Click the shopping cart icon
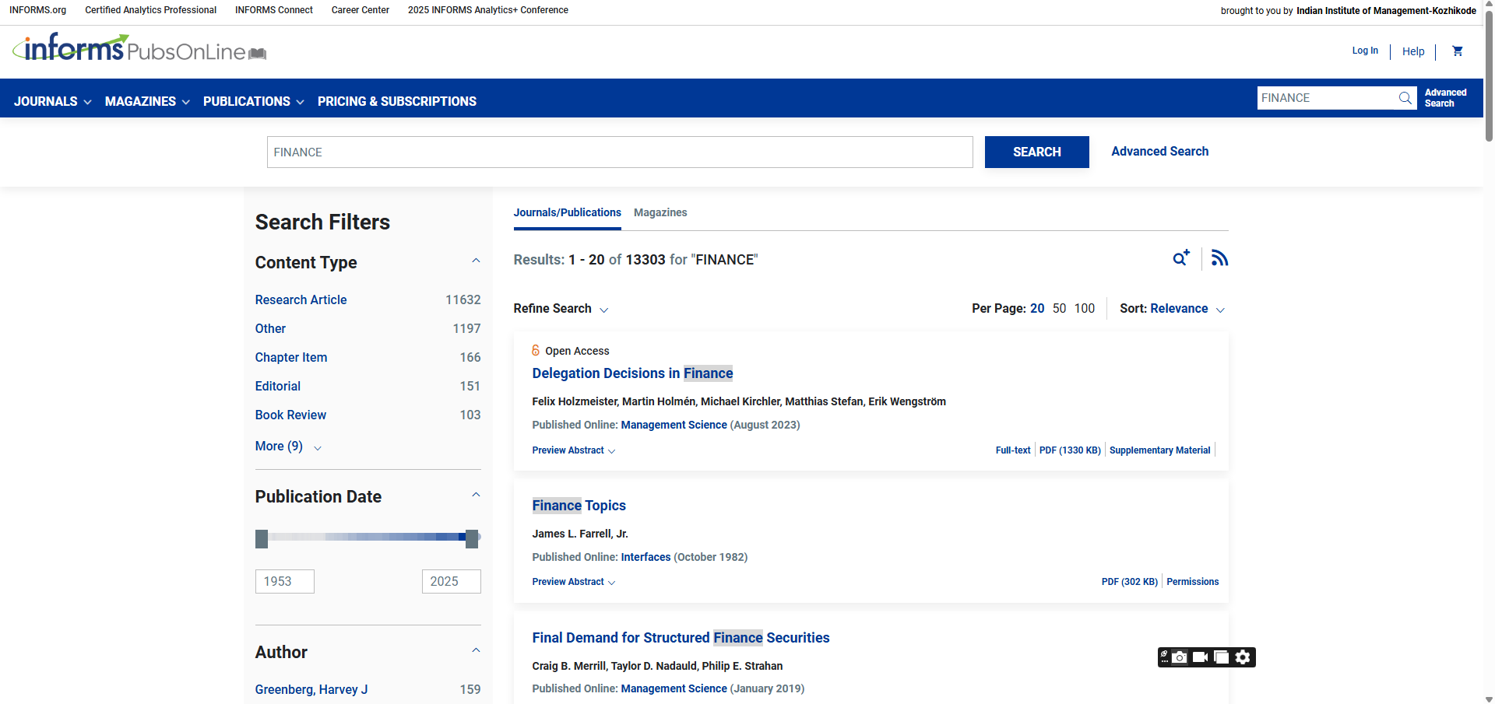 [x=1458, y=51]
